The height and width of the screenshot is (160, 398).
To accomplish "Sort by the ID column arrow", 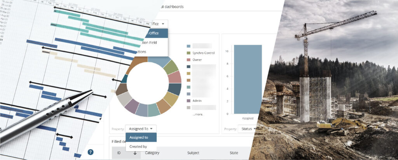I will point(135,153).
